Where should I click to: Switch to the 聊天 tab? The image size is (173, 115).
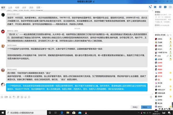[3, 7]
